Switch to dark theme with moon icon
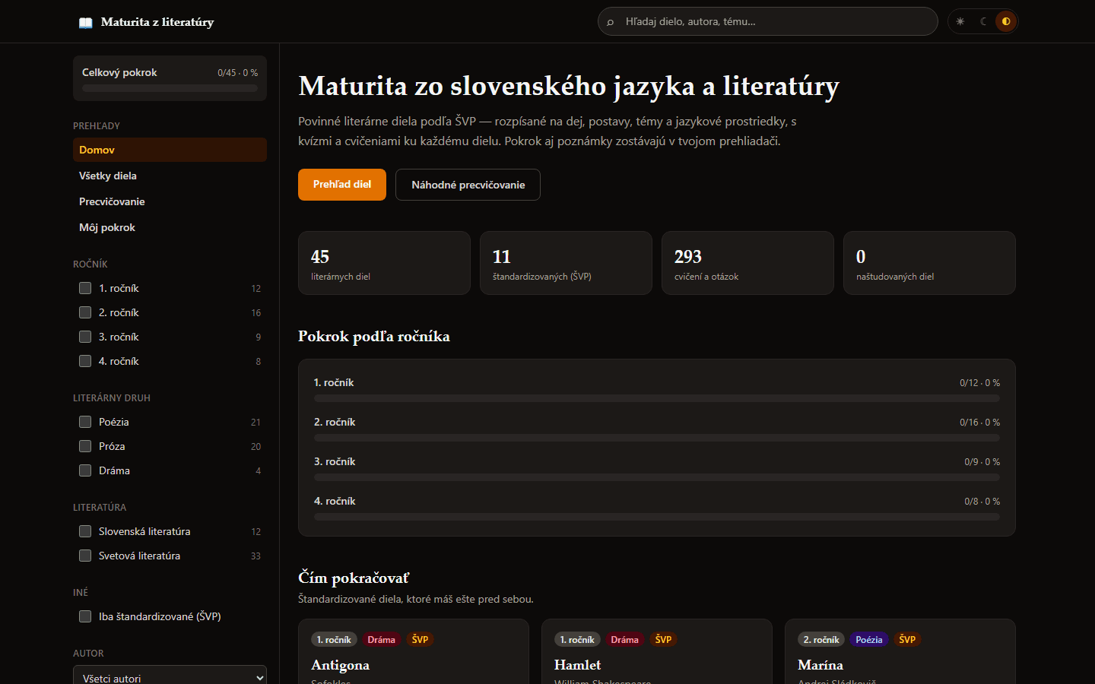This screenshot has height=684, width=1095. tap(983, 21)
